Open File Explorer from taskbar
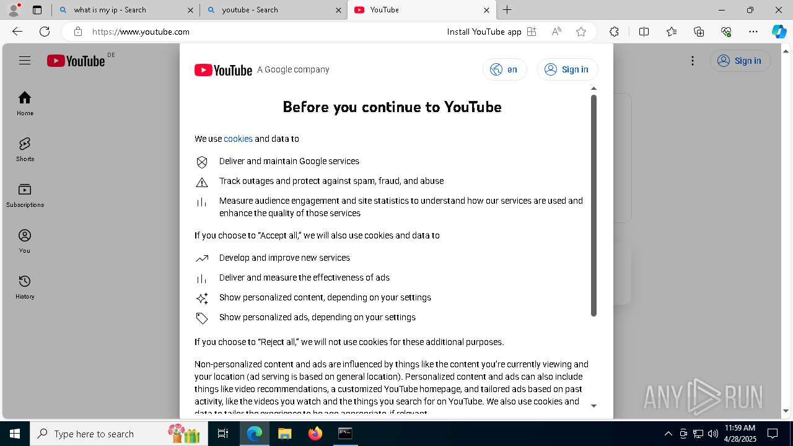The width and height of the screenshot is (793, 446). (284, 434)
